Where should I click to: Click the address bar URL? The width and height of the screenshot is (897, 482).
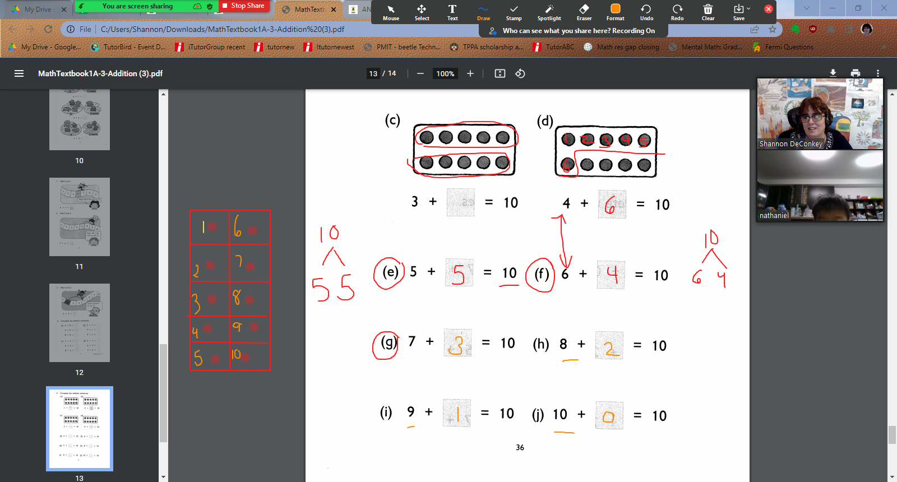[223, 29]
